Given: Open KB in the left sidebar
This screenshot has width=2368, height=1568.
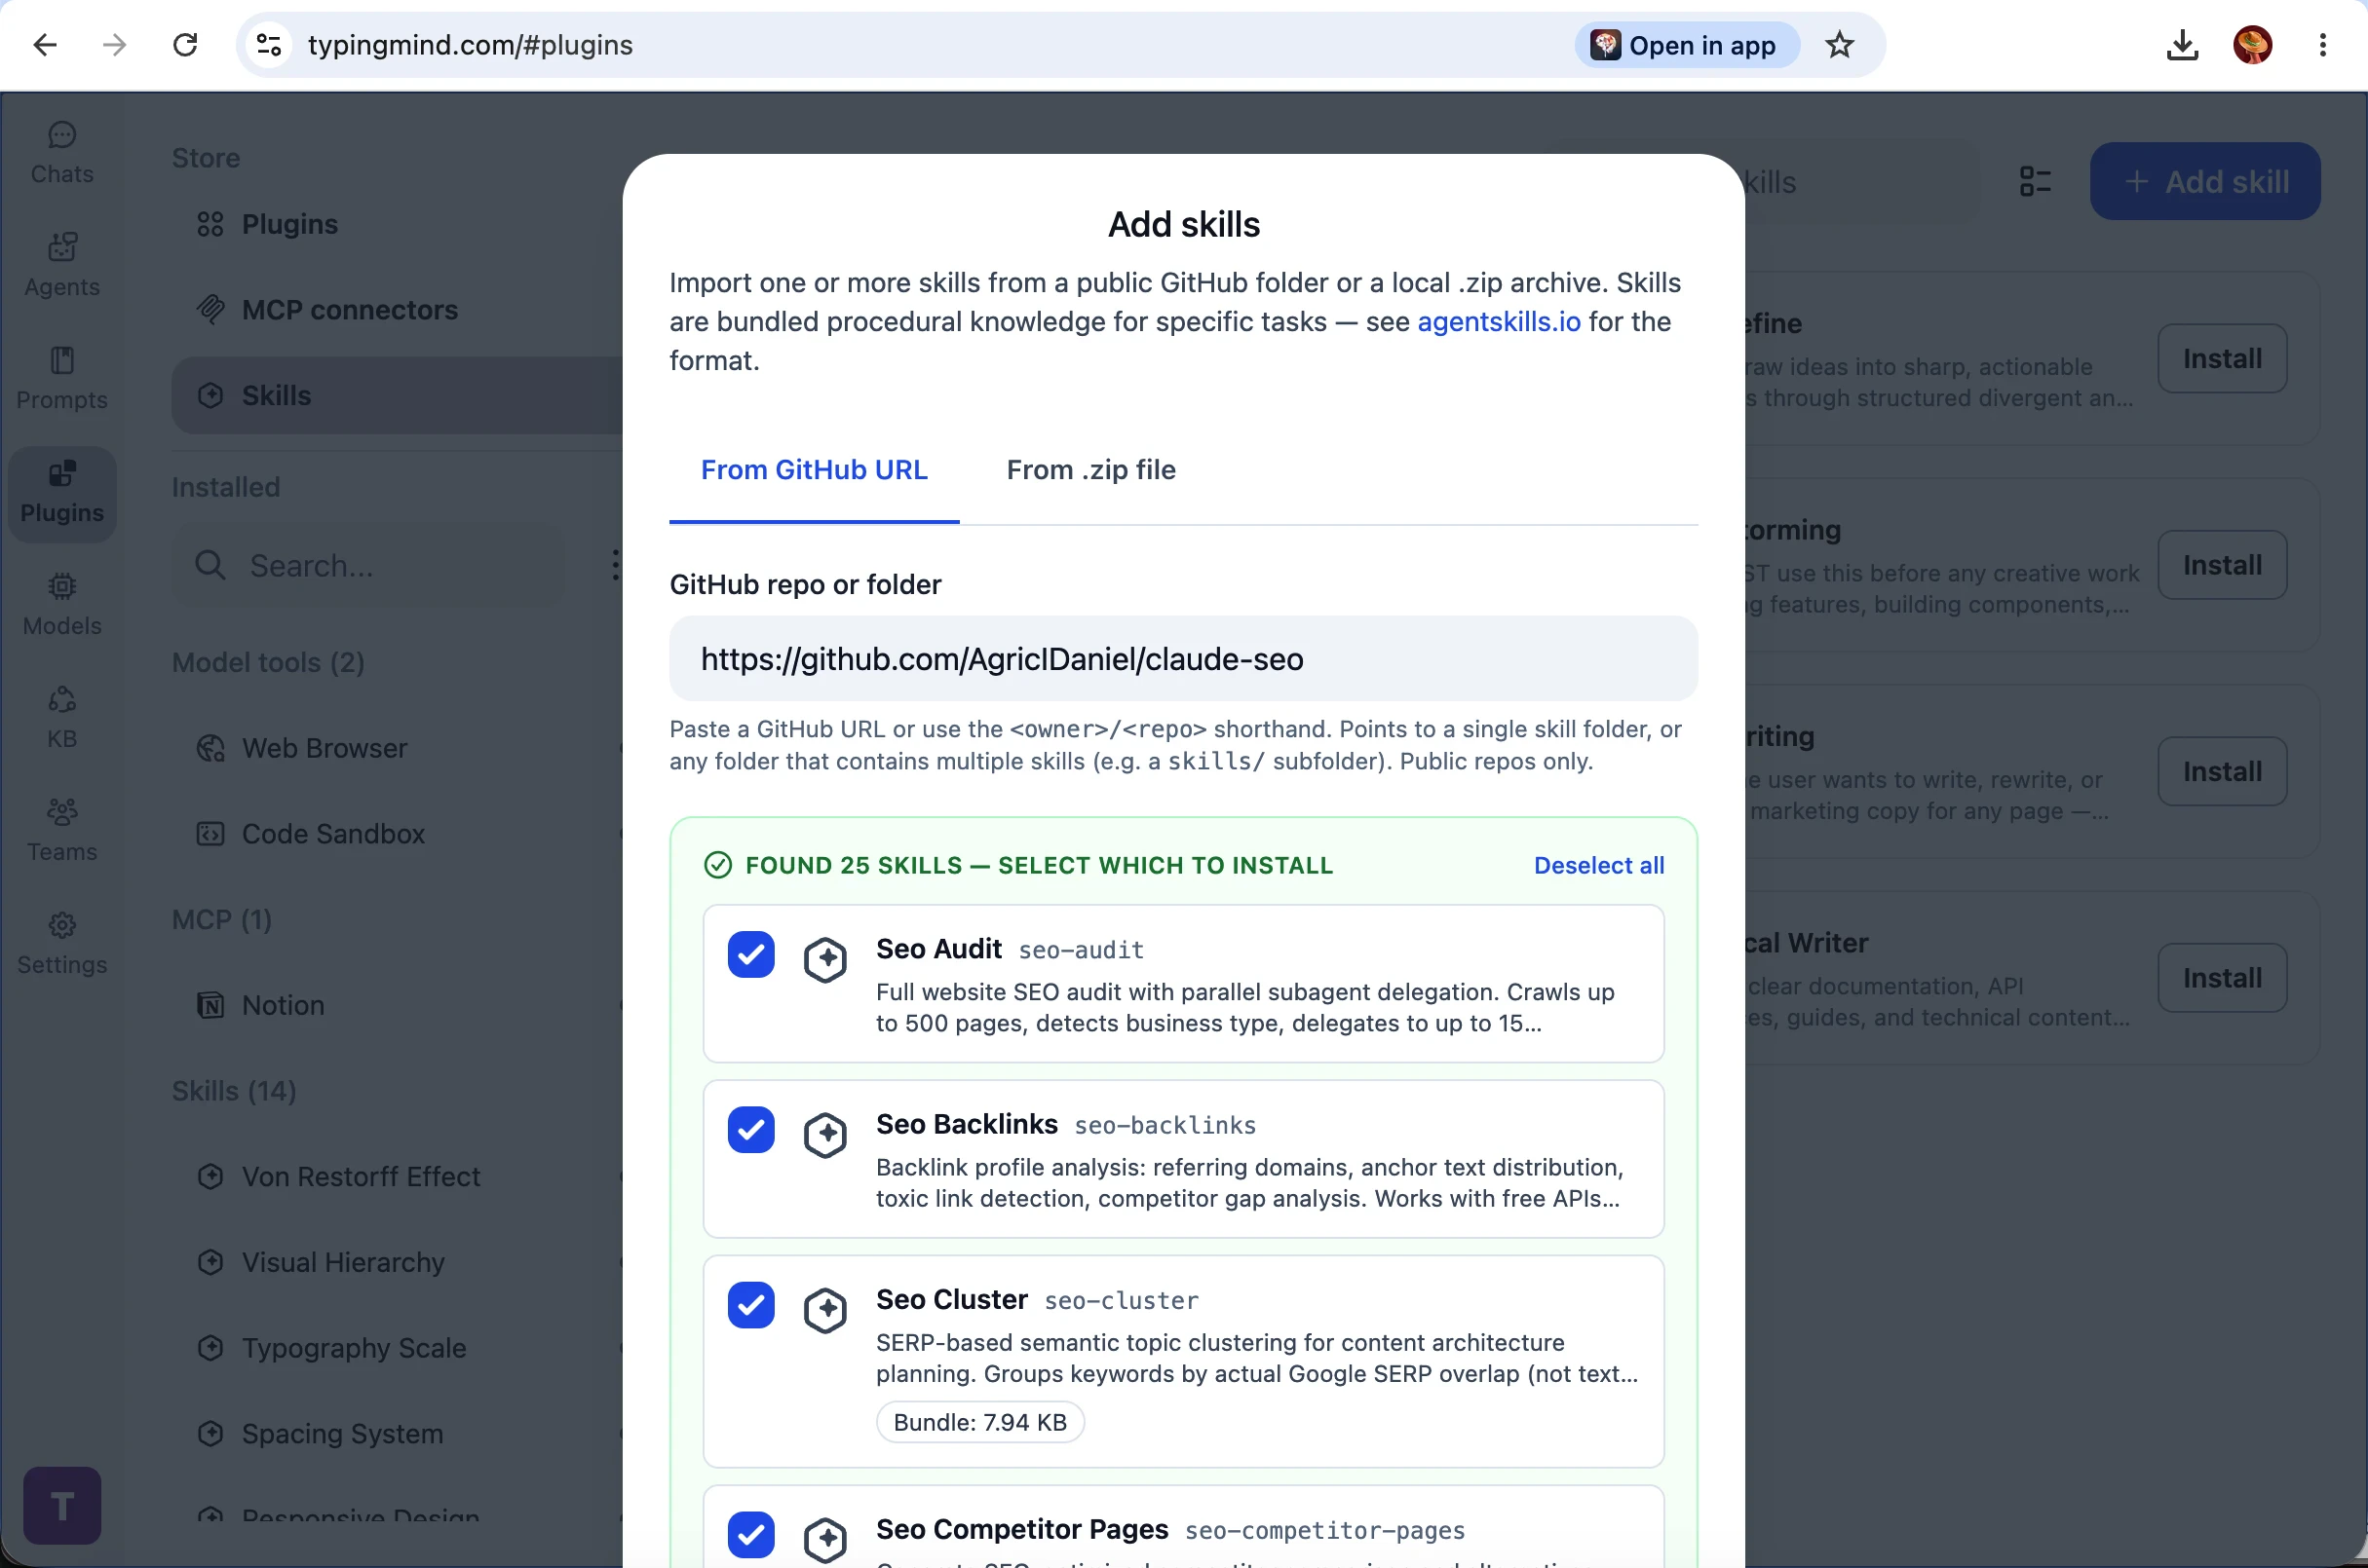Looking at the screenshot, I should 62,719.
